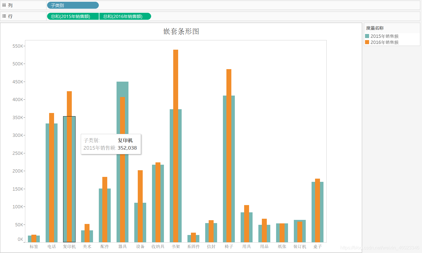The height and width of the screenshot is (253, 422).
Task: Click the 电话 axis label
Action: pyautogui.click(x=52, y=247)
